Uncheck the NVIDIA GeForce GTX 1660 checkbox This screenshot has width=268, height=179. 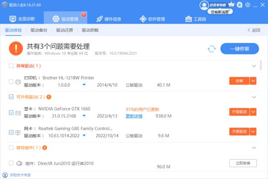tap(11, 113)
